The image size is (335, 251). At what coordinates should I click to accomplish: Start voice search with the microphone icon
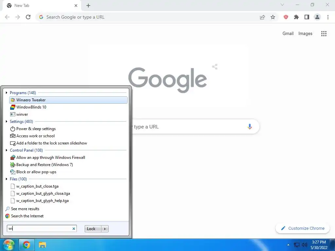coord(250,126)
